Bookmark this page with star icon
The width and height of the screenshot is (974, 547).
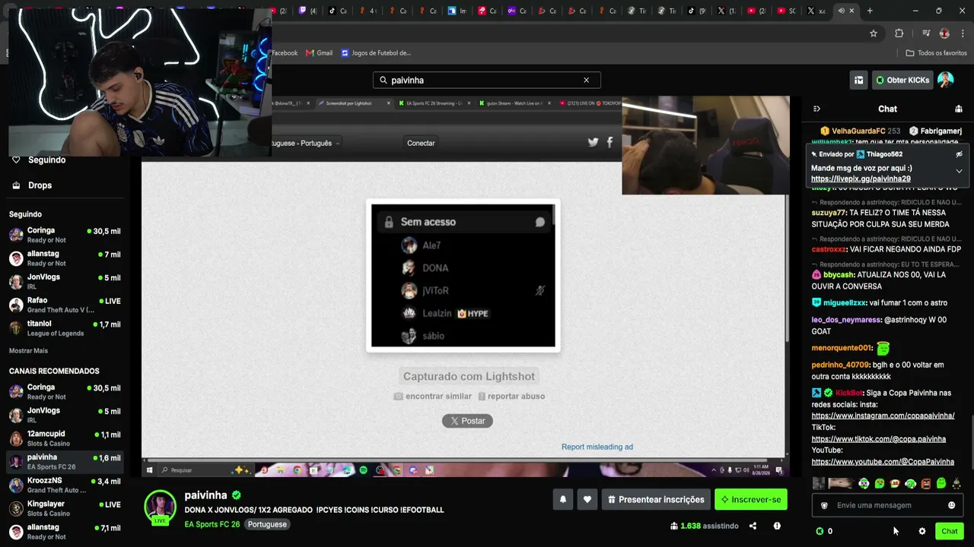[874, 33]
